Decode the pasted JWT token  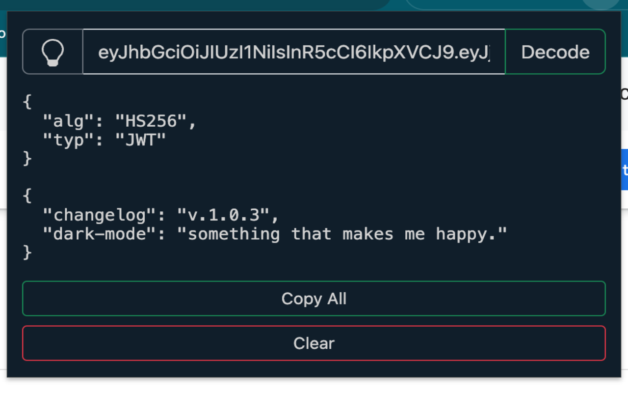click(x=555, y=52)
